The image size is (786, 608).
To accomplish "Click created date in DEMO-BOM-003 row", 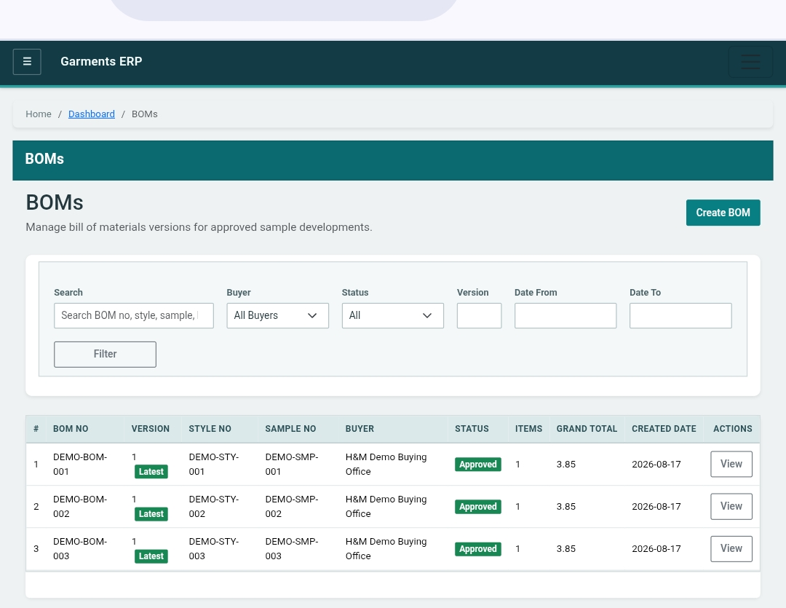I will coord(656,549).
